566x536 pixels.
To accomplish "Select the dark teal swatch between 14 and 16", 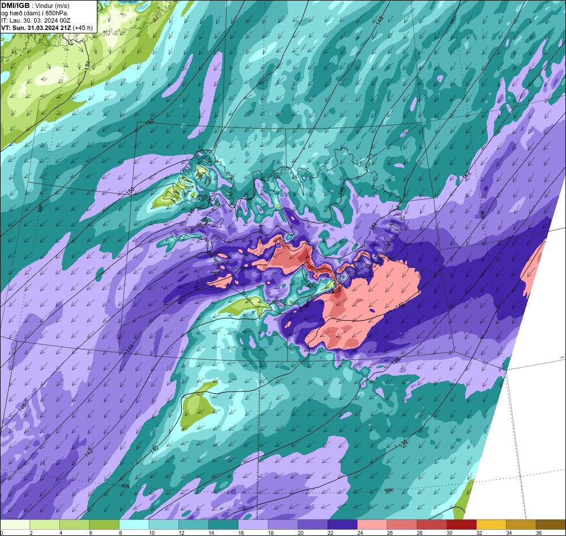I will (x=224, y=525).
